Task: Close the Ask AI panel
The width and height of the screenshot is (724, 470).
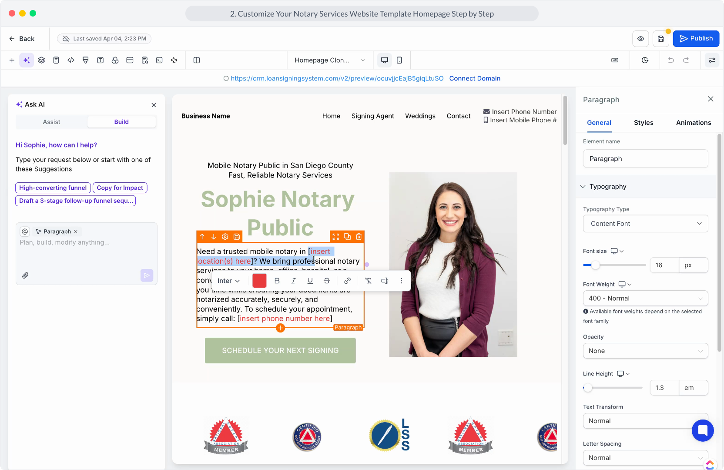Action: coord(154,105)
